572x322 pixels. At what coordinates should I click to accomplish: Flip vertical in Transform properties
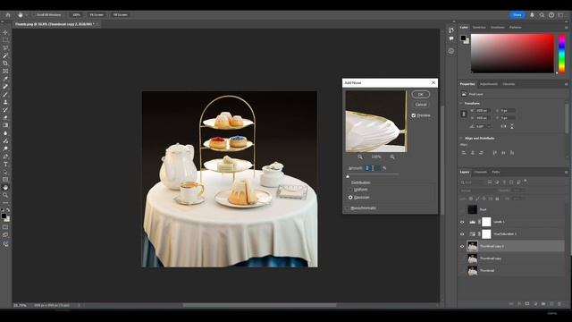click(x=512, y=126)
